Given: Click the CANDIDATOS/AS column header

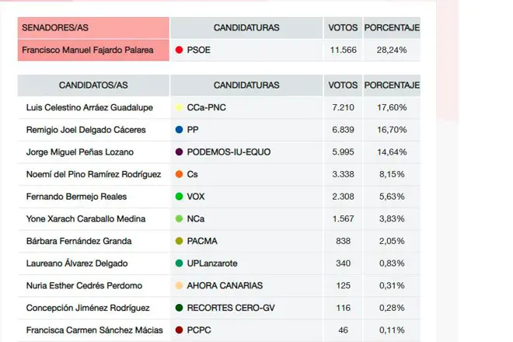Looking at the screenshot, I should pos(93,85).
